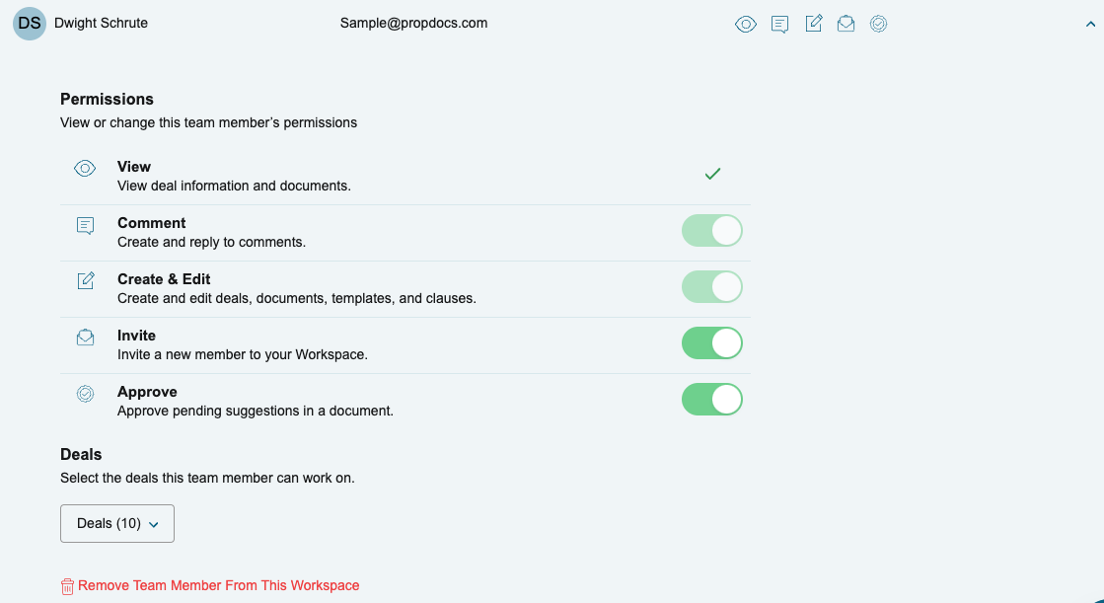
Task: Disable the Approve permission toggle
Action: click(x=712, y=399)
